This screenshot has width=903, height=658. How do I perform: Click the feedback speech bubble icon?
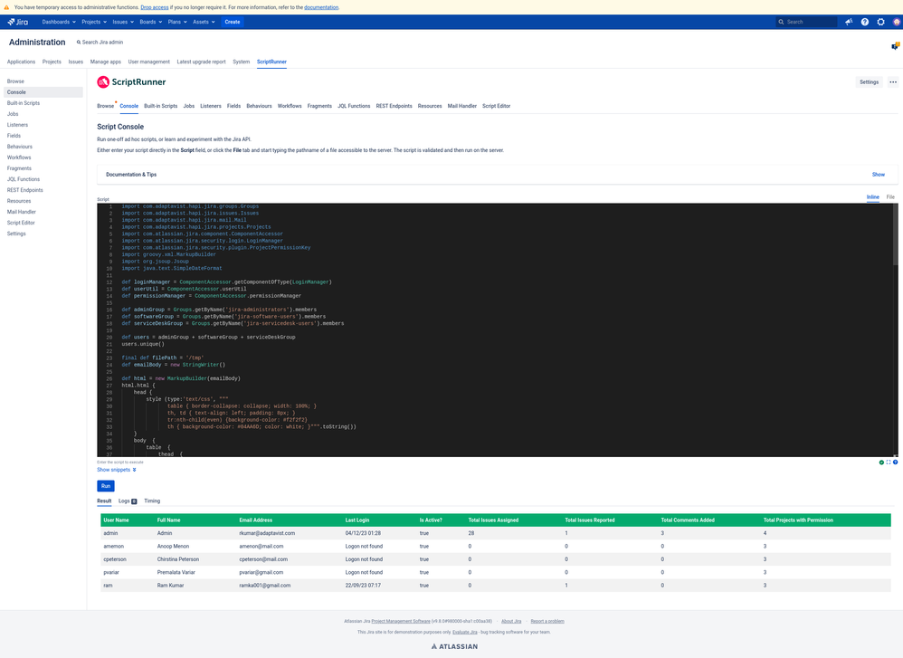point(896,46)
